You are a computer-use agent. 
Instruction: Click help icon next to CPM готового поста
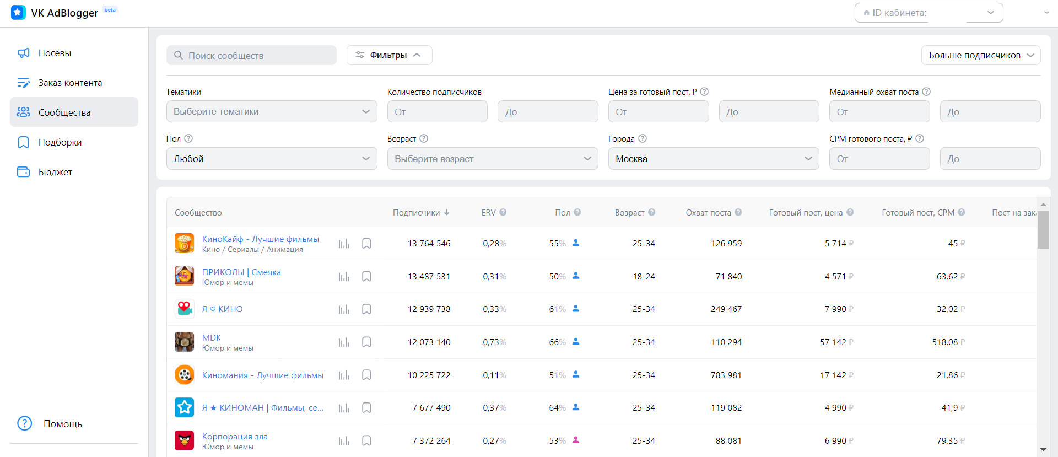[920, 138]
